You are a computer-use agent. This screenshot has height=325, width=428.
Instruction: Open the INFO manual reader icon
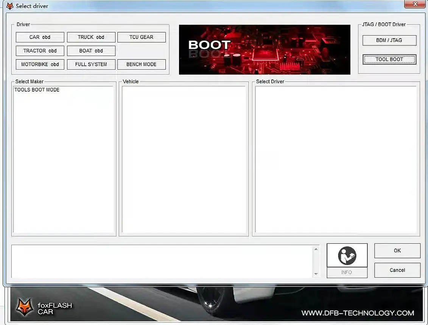point(347,255)
